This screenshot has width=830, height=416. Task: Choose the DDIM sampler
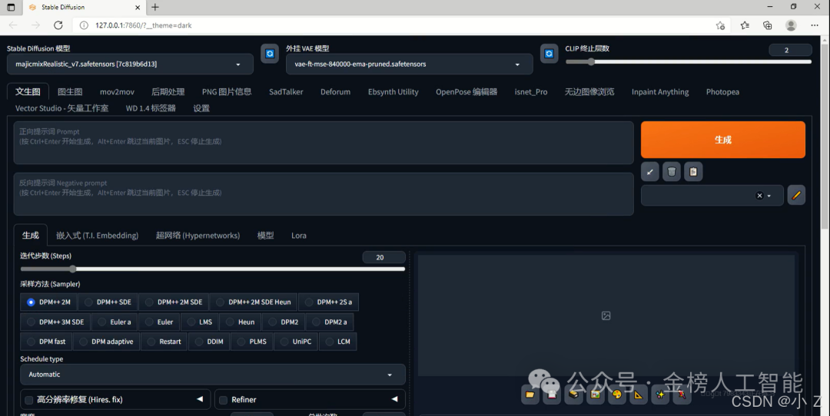click(209, 342)
